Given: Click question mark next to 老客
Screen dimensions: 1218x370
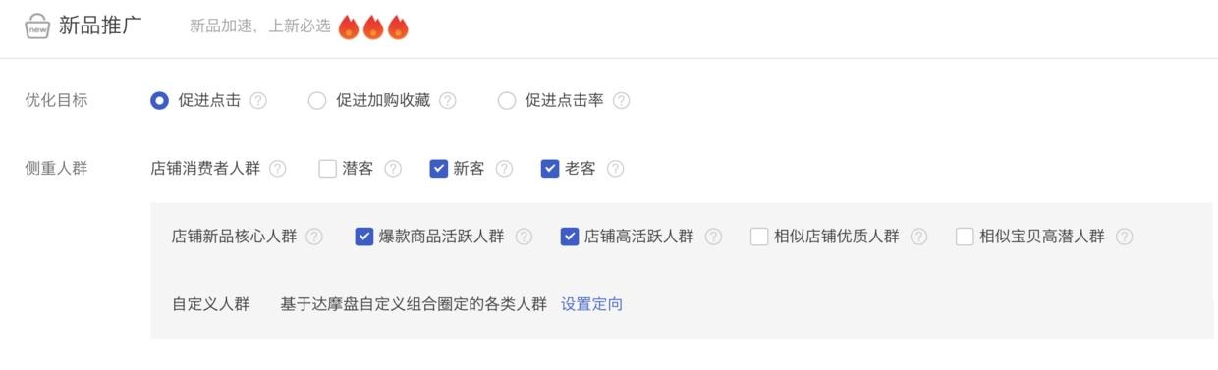Looking at the screenshot, I should pos(615,169).
